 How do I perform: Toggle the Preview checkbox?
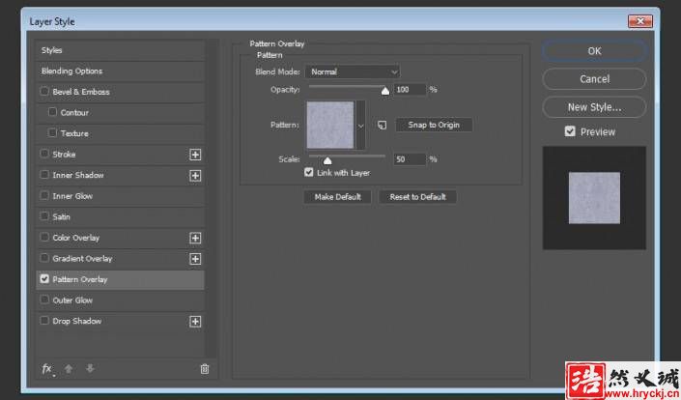pos(570,131)
